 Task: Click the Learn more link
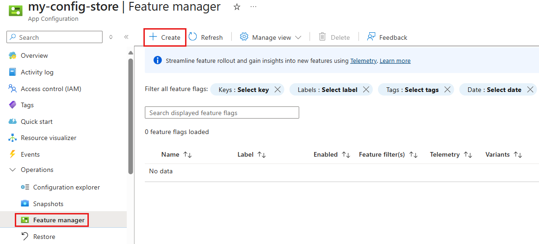[x=395, y=61]
